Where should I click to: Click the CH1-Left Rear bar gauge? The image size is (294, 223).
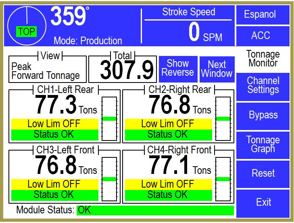click(x=109, y=118)
